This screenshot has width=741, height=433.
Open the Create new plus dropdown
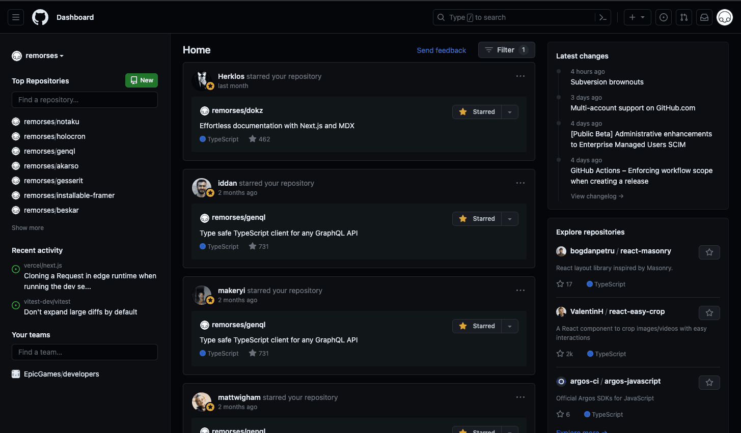pos(637,17)
